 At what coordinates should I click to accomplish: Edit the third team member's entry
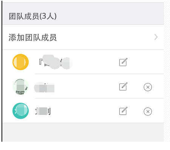(x=123, y=111)
